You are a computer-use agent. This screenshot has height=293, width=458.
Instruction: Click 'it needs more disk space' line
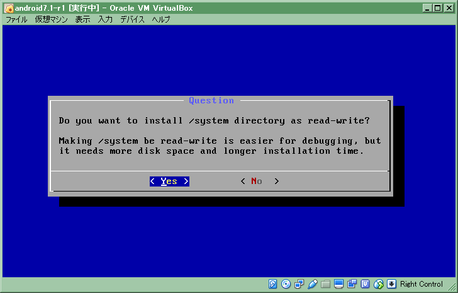tap(211, 151)
